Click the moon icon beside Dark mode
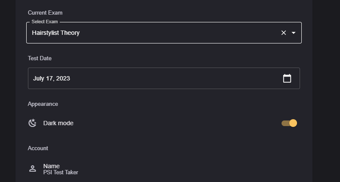The height and width of the screenshot is (182, 340). point(32,123)
